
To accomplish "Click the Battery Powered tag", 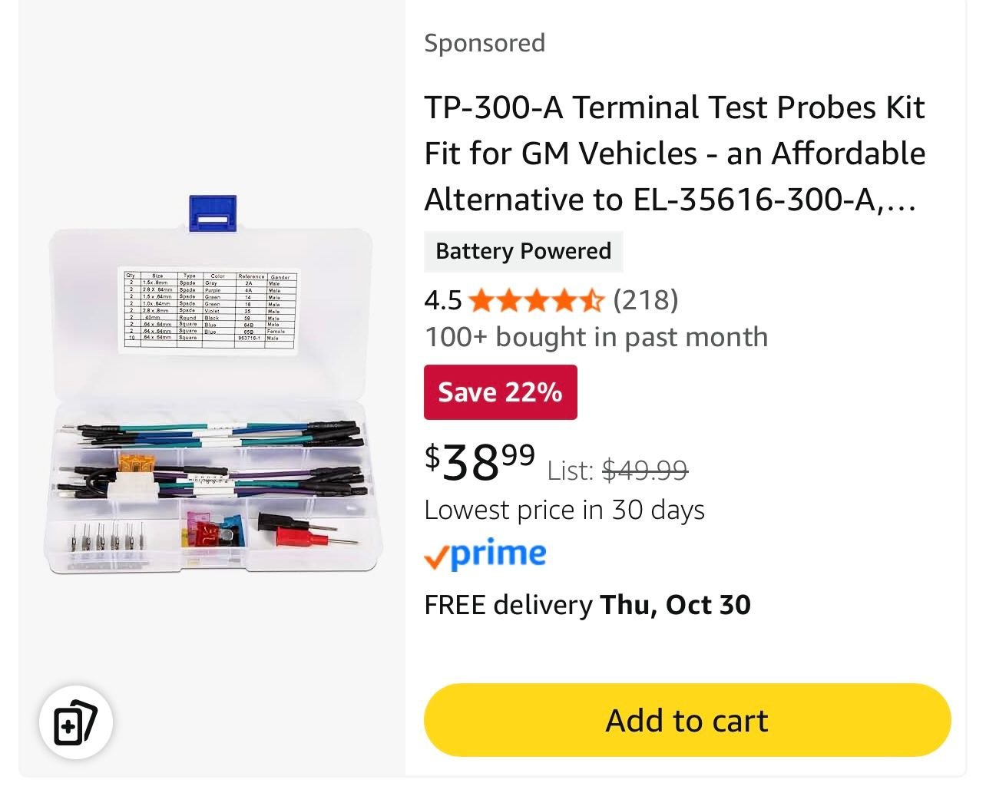I will pos(524,251).
